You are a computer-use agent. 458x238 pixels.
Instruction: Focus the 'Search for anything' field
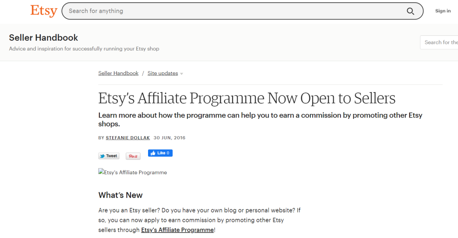(233, 11)
